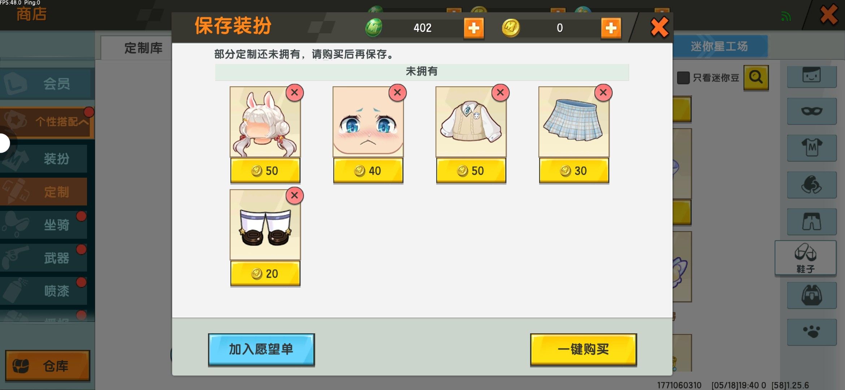Select the backpack category icon
This screenshot has height=390, width=845.
812,295
